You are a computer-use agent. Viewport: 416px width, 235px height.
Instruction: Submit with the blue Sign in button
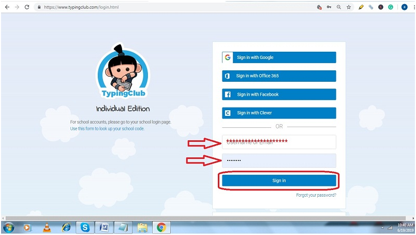[x=279, y=181]
